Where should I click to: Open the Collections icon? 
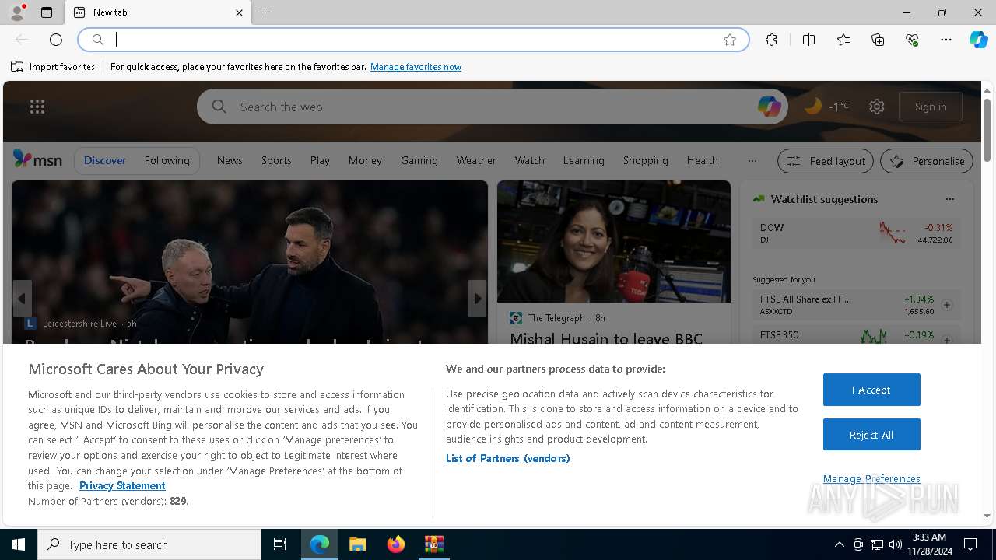(878, 40)
